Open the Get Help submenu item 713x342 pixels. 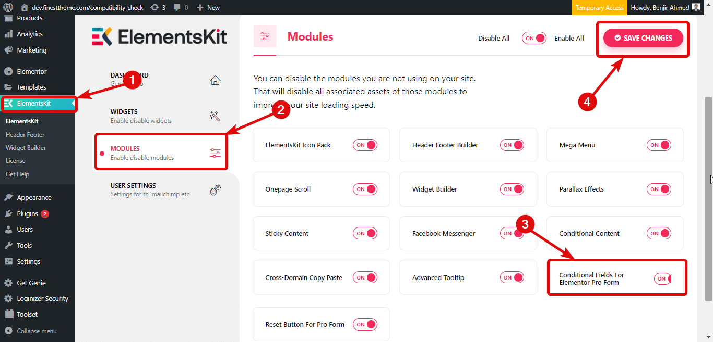(17, 174)
